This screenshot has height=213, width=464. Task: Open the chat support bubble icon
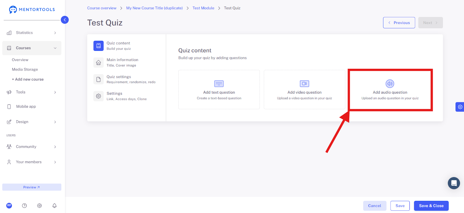(x=454, y=183)
